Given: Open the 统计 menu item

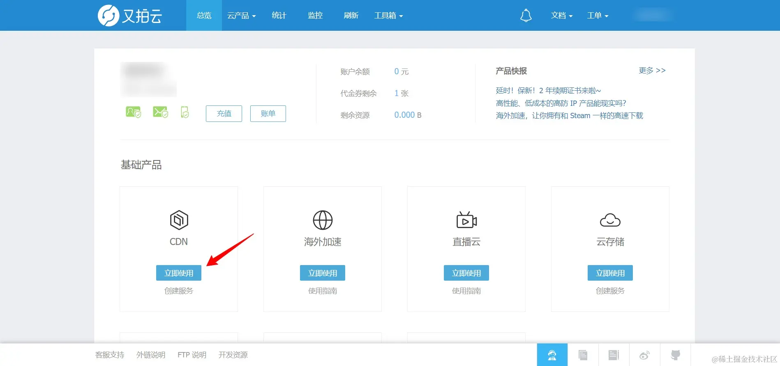Looking at the screenshot, I should [279, 16].
